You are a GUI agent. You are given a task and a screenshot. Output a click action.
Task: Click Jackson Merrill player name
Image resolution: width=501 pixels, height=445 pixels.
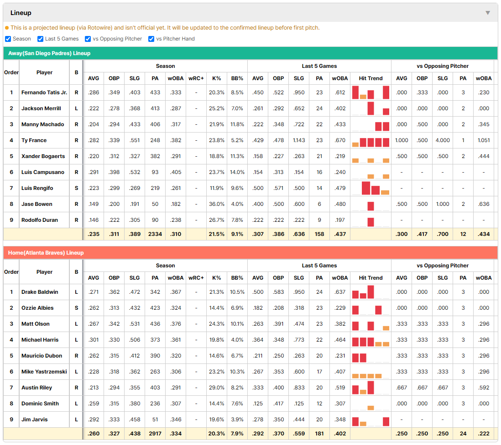tap(41, 108)
